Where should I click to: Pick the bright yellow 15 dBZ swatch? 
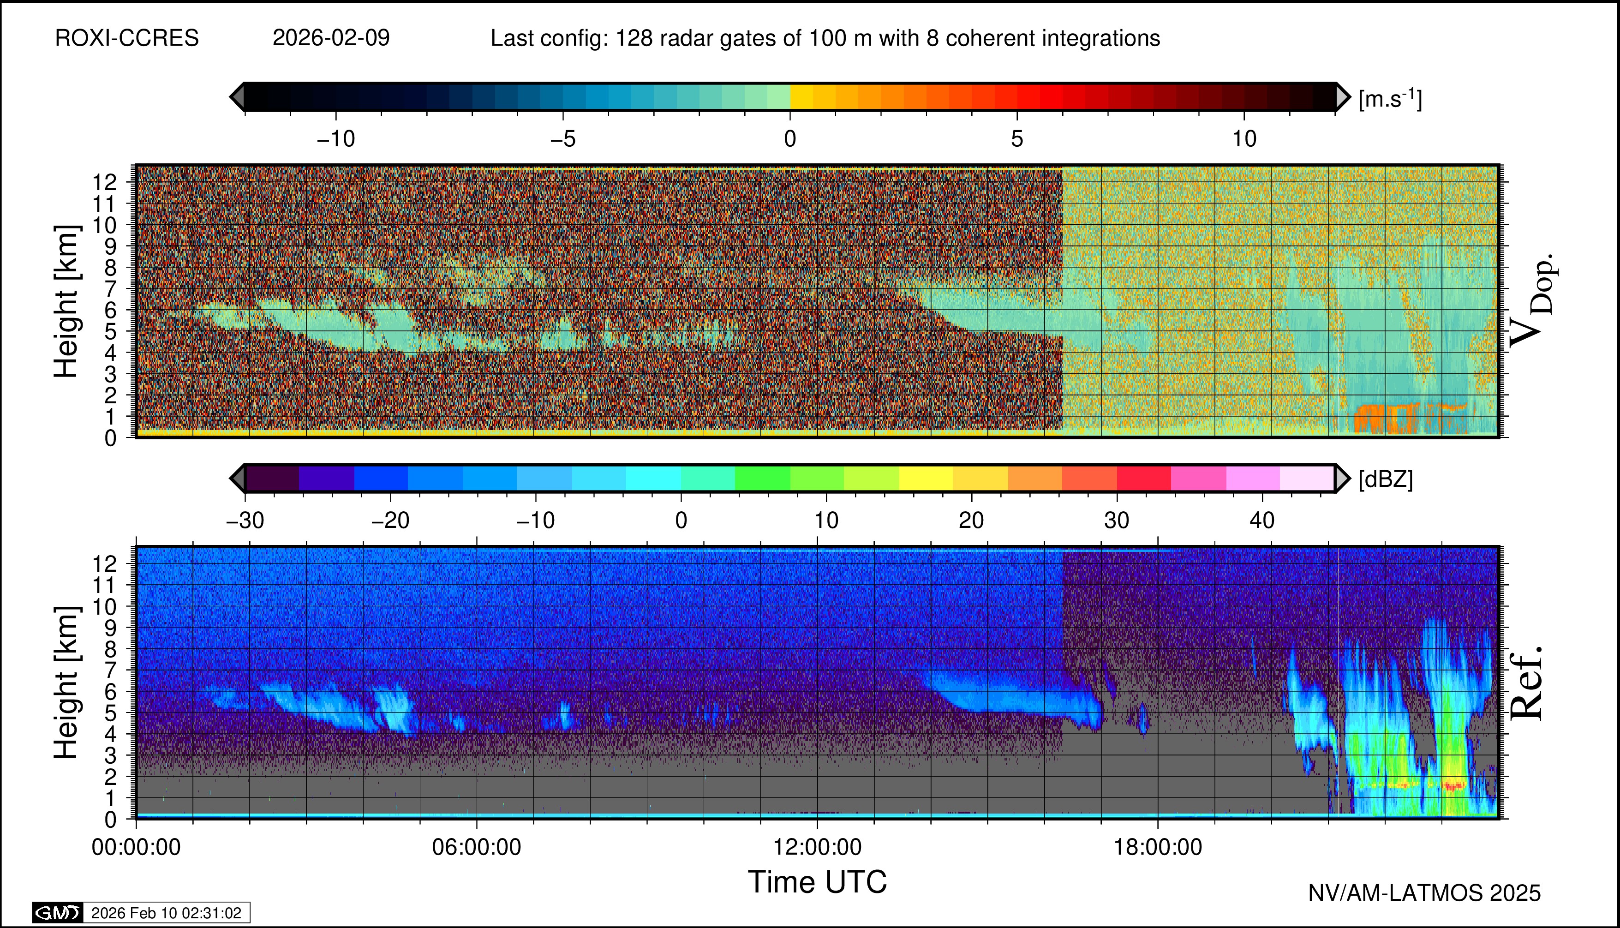pyautogui.click(x=925, y=478)
